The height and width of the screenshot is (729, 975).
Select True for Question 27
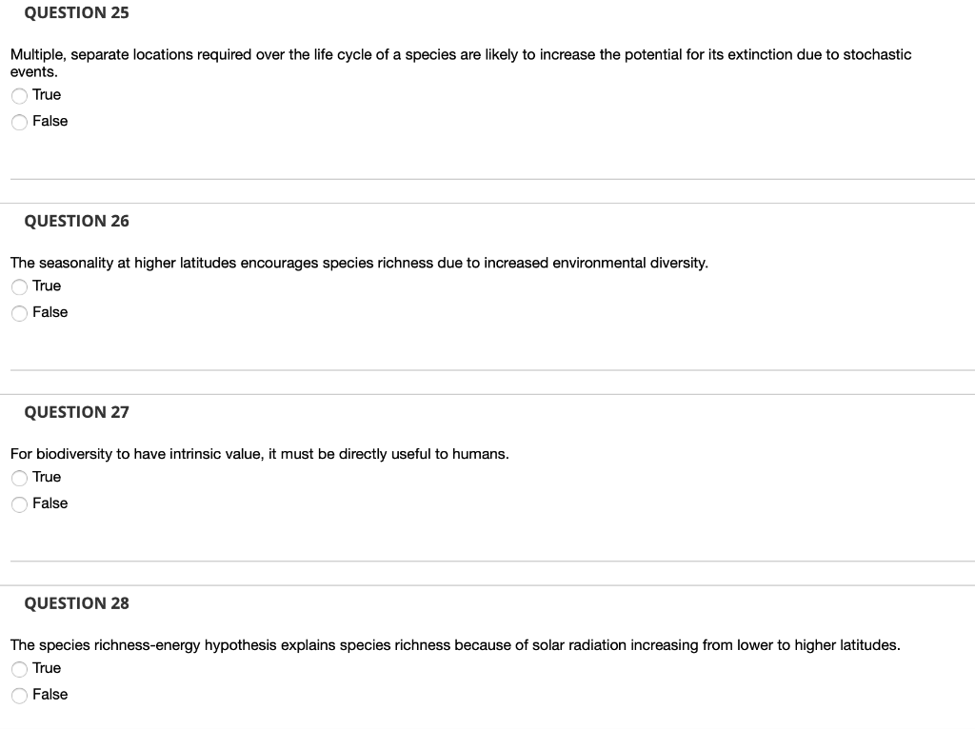[19, 478]
